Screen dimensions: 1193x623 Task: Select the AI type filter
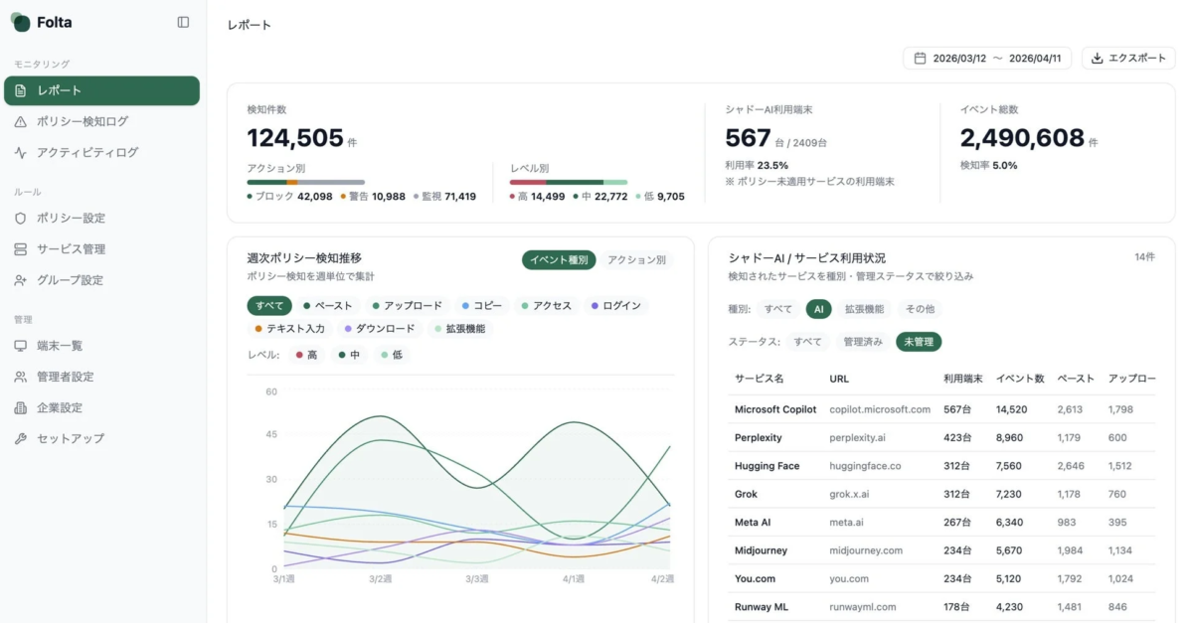coord(819,309)
